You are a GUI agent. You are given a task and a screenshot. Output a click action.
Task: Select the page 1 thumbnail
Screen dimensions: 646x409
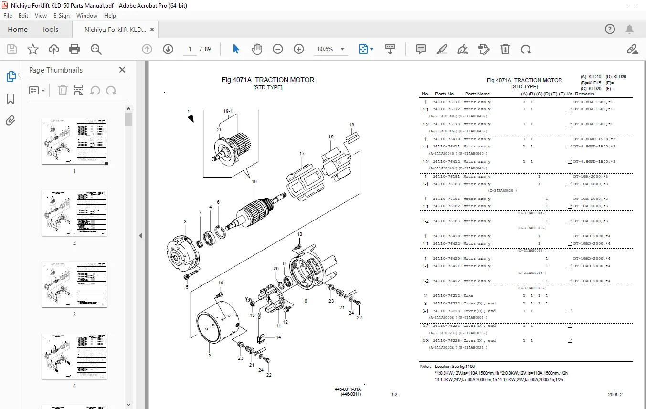[x=74, y=142]
